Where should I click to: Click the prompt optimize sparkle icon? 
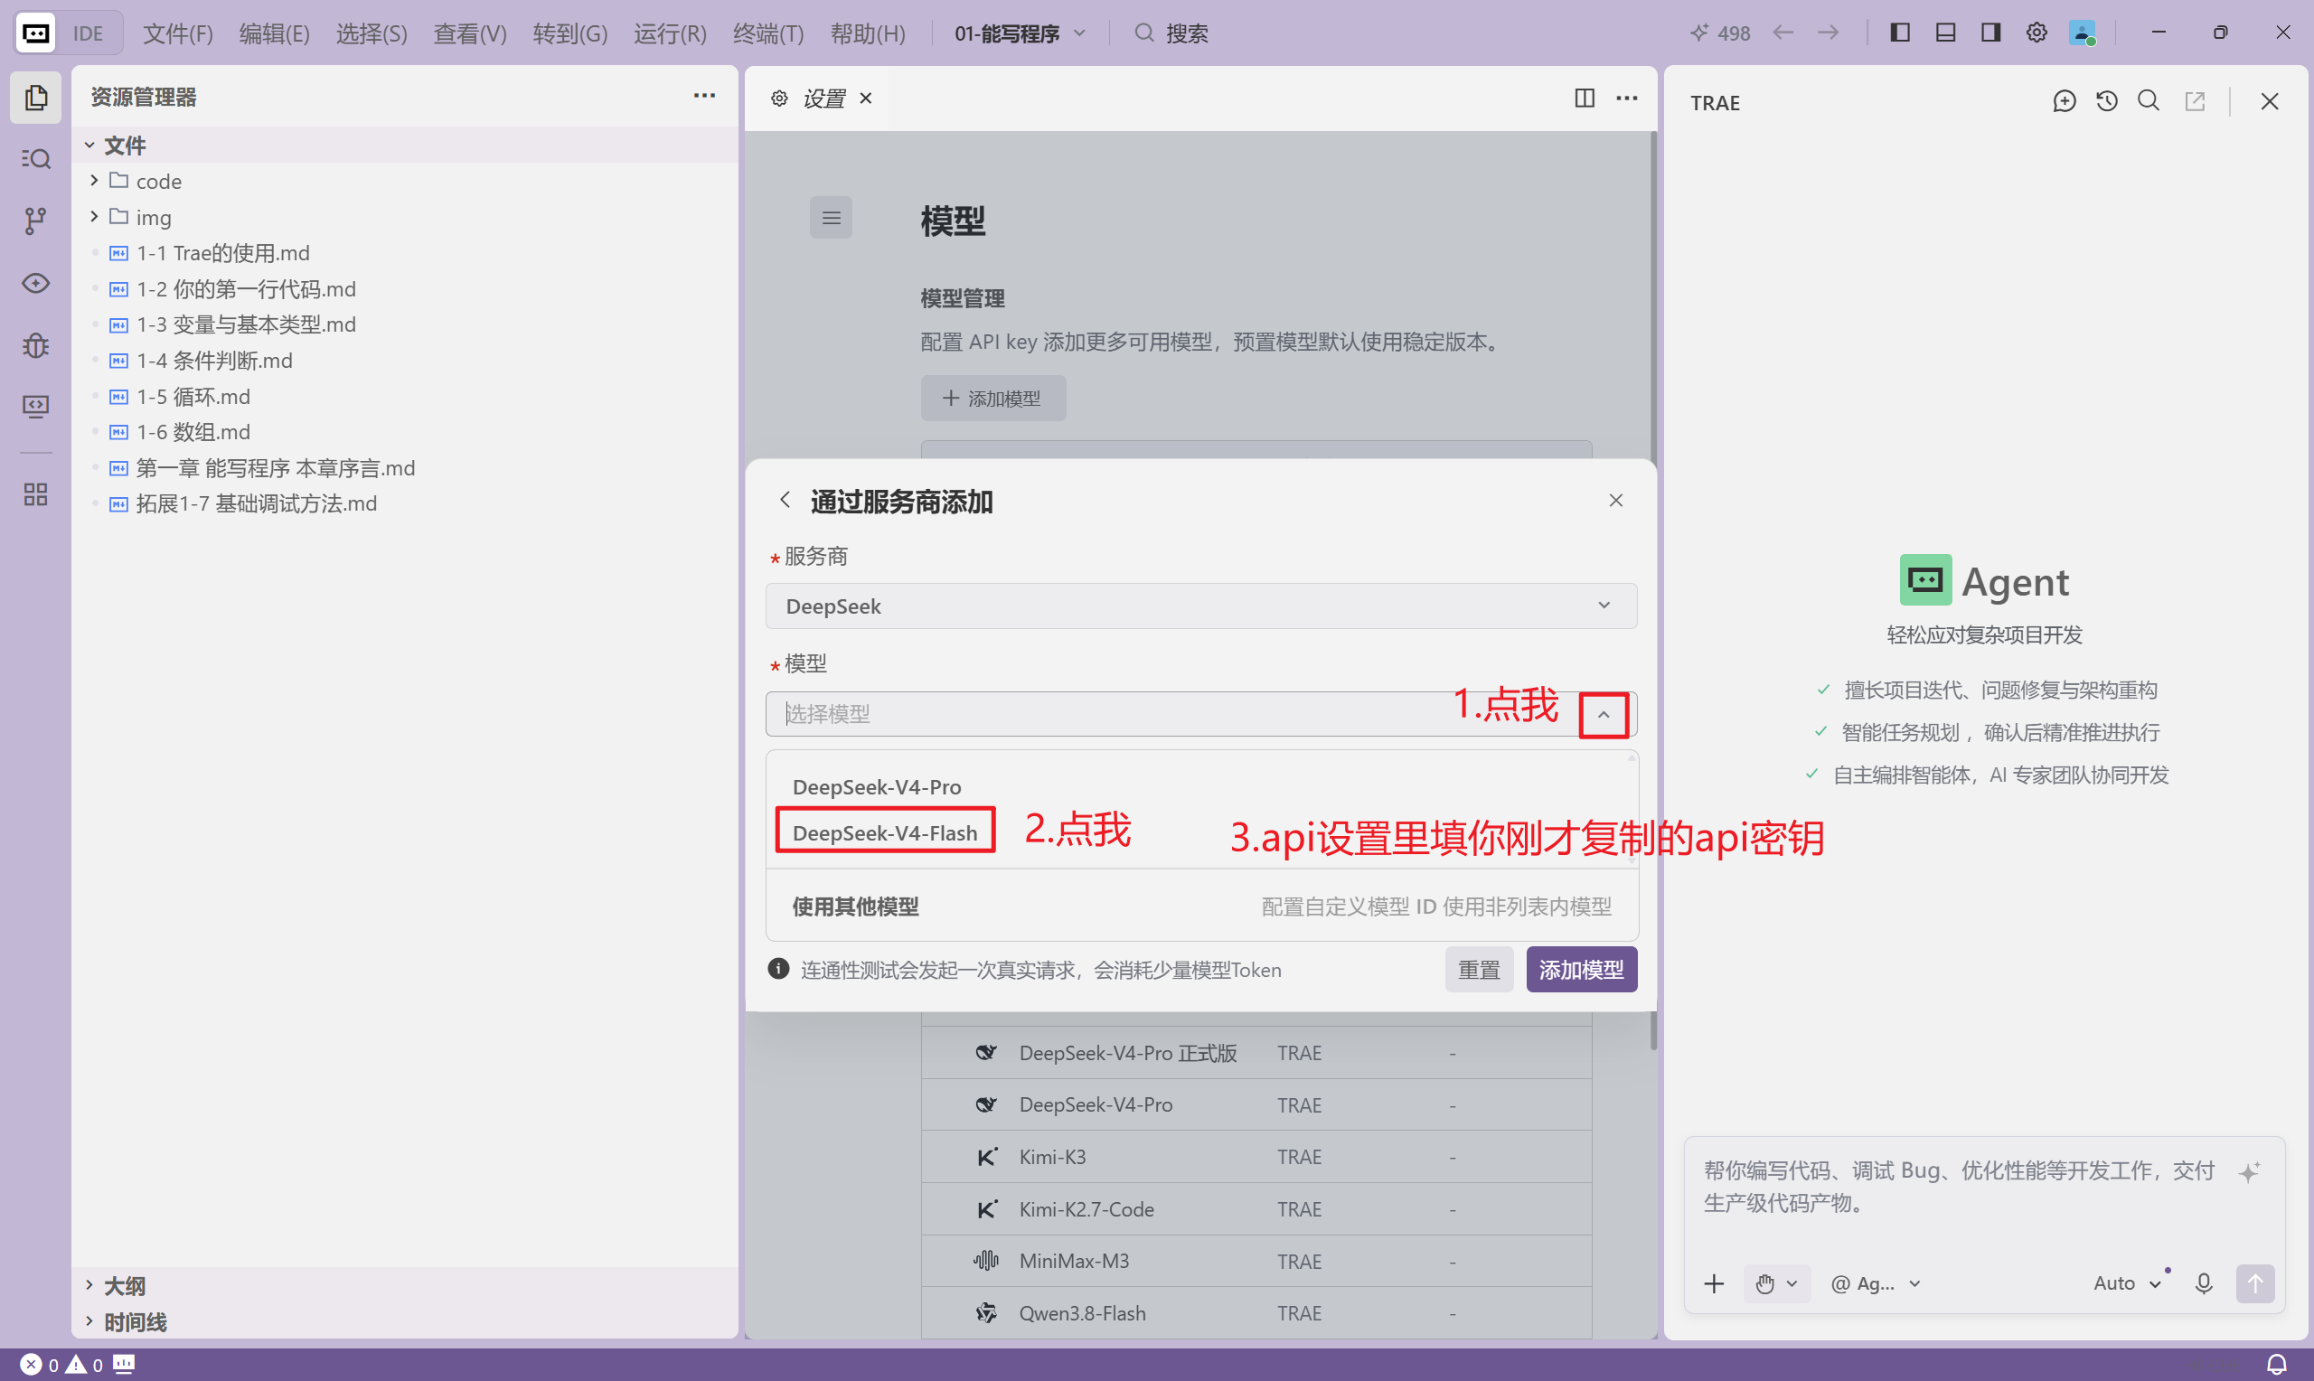(2250, 1171)
